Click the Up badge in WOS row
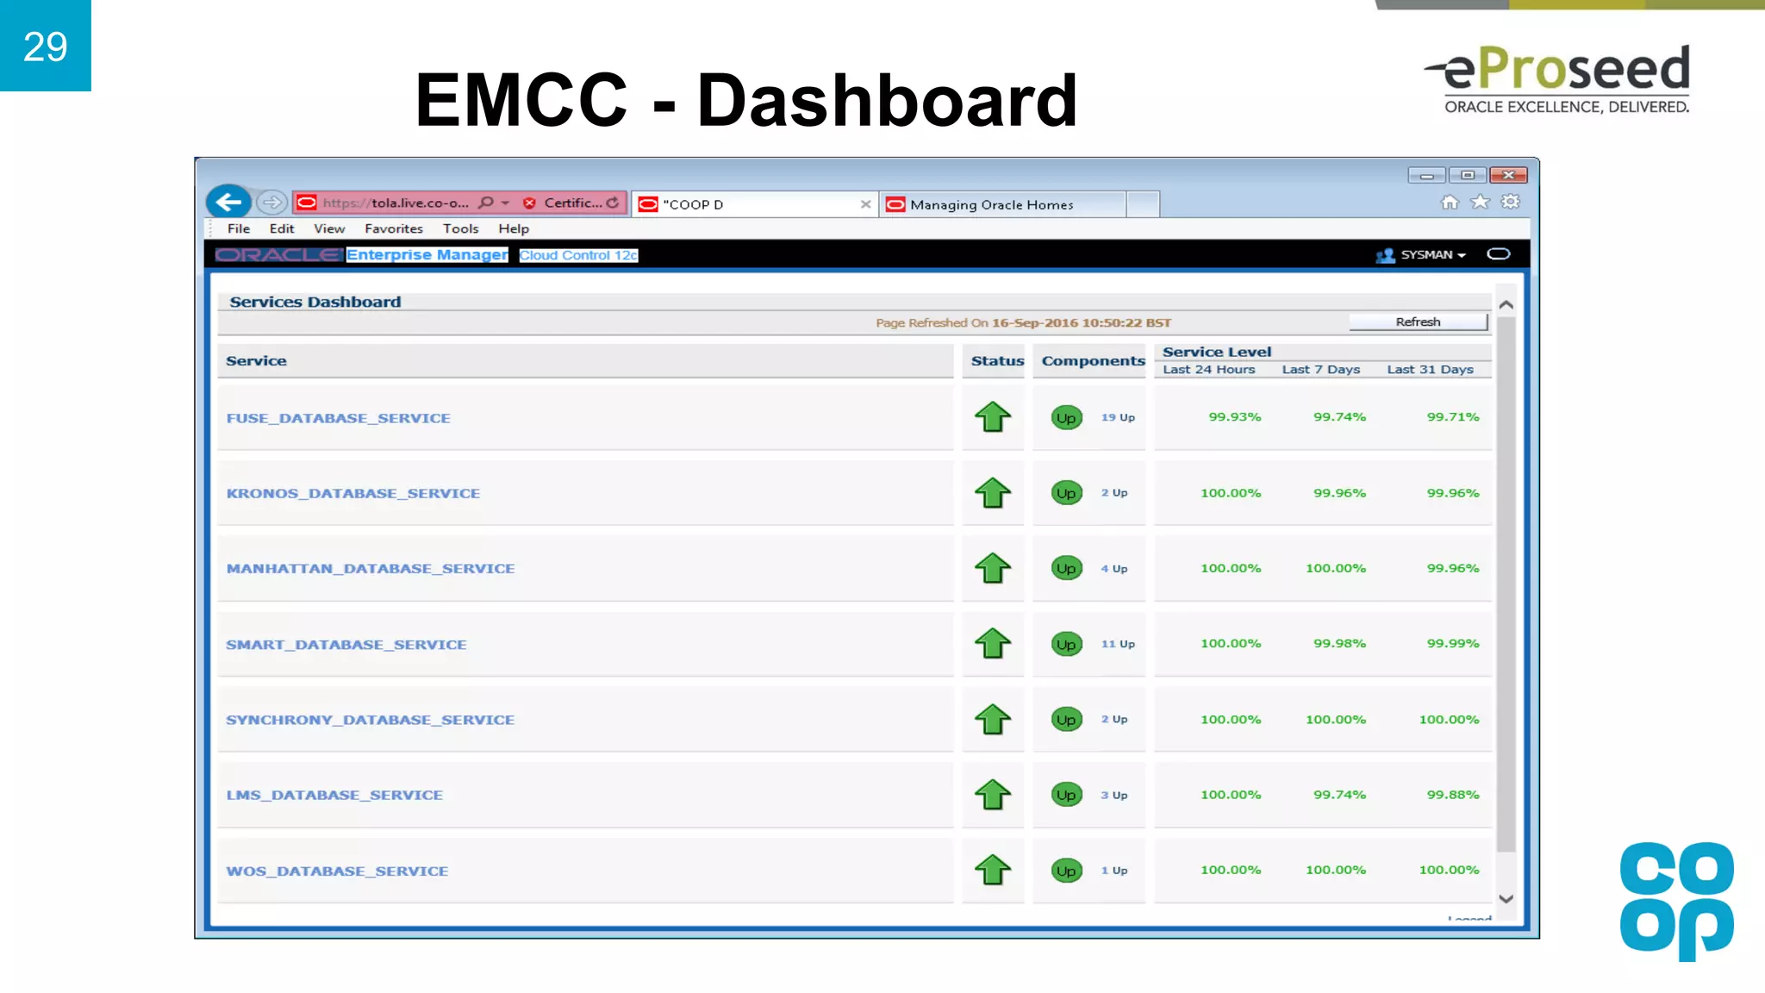 pos(1067,871)
